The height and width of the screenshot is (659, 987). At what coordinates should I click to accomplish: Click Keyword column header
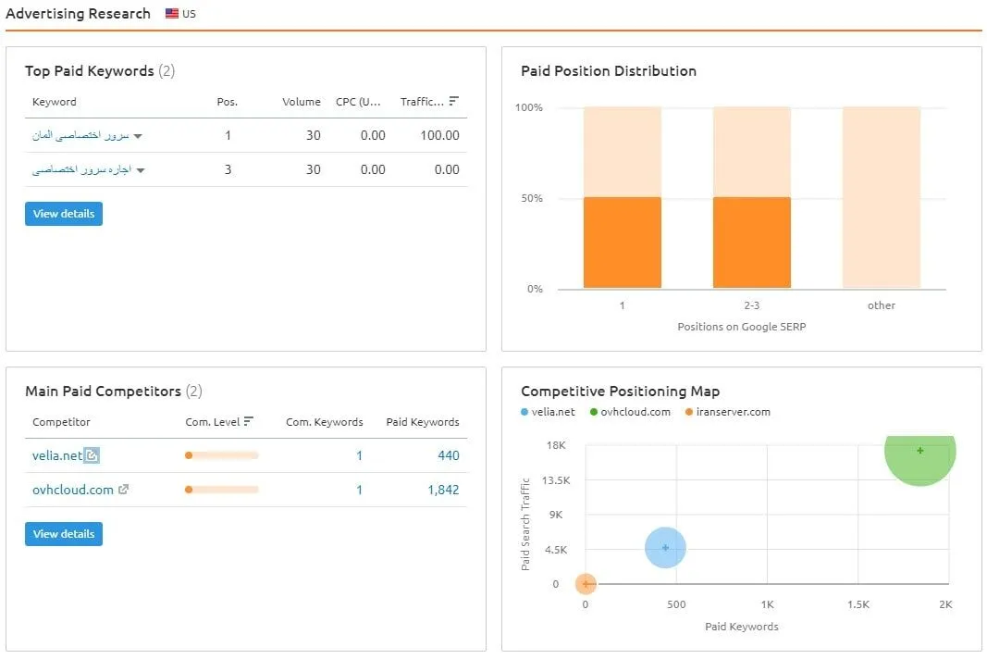[55, 102]
